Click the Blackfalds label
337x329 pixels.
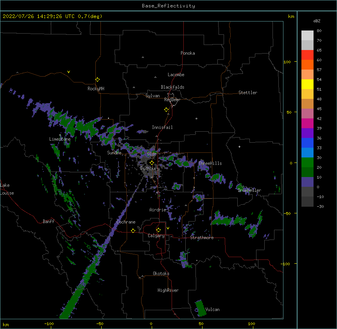172,87
